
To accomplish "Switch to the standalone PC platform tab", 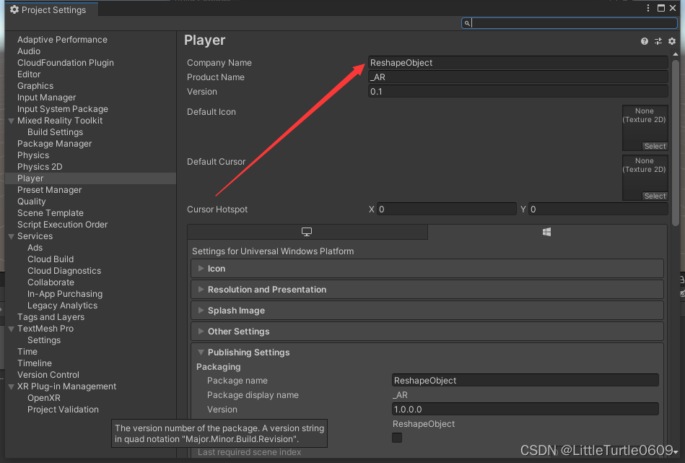I will [x=307, y=232].
